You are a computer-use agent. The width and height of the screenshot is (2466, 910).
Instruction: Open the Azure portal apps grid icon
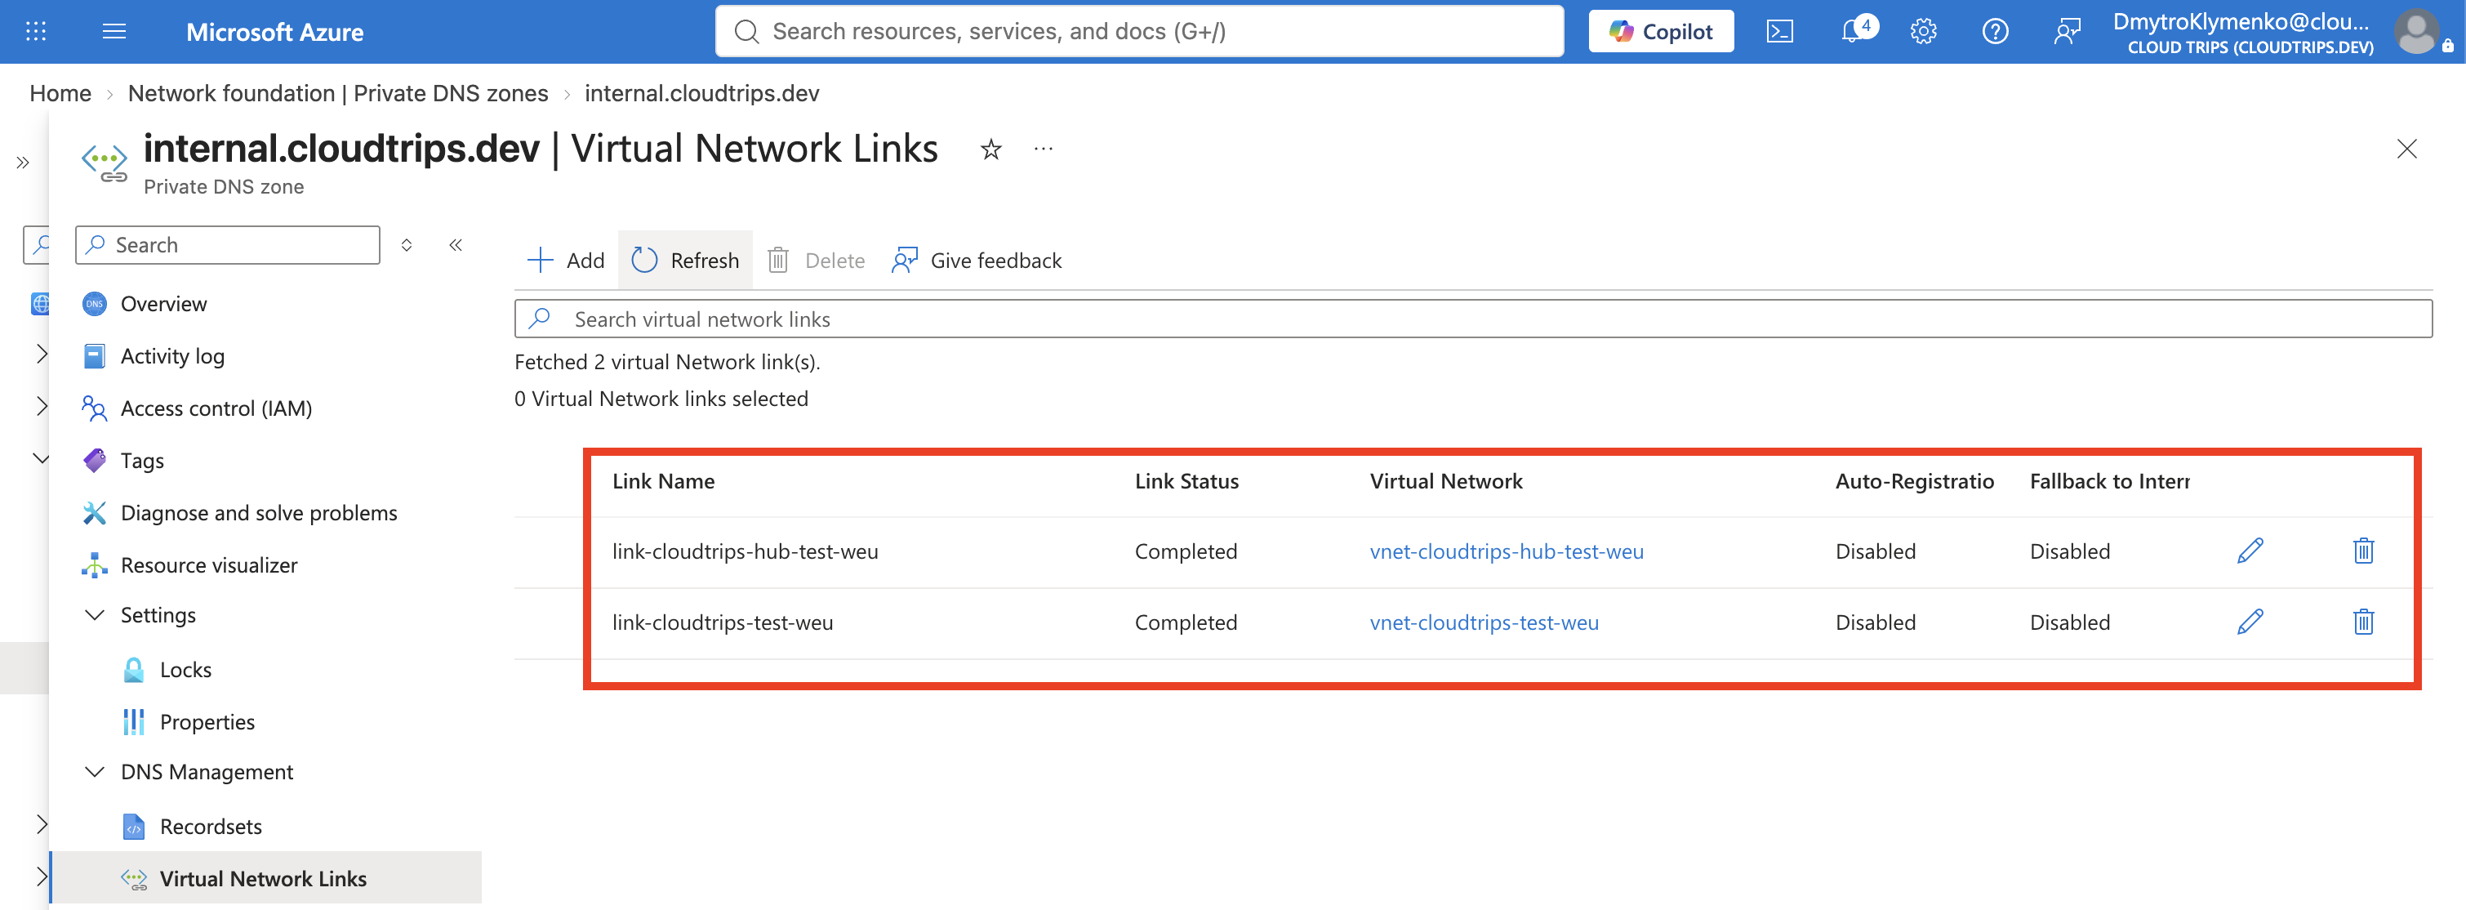35,32
